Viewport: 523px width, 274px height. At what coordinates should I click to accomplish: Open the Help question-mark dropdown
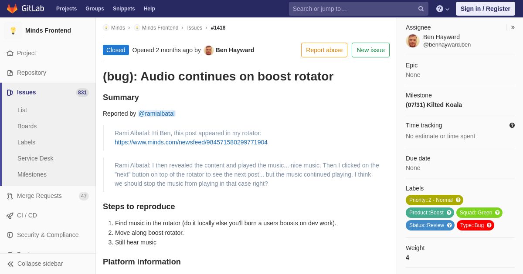point(443,9)
